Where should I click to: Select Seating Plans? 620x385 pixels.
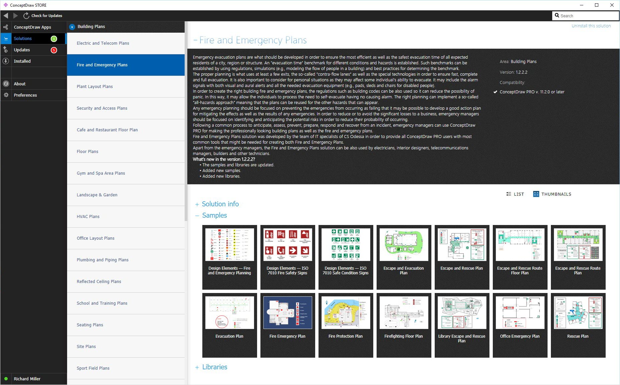[x=126, y=325]
